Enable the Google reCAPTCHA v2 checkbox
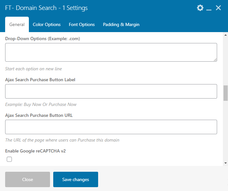This screenshot has height=191, width=228. [x=9, y=159]
